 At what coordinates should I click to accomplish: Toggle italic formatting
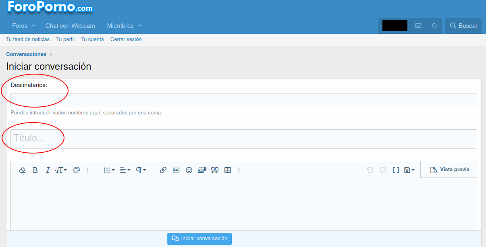click(48, 170)
